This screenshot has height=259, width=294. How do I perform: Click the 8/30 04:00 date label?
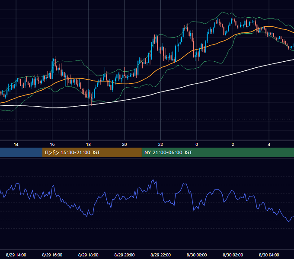(269, 255)
